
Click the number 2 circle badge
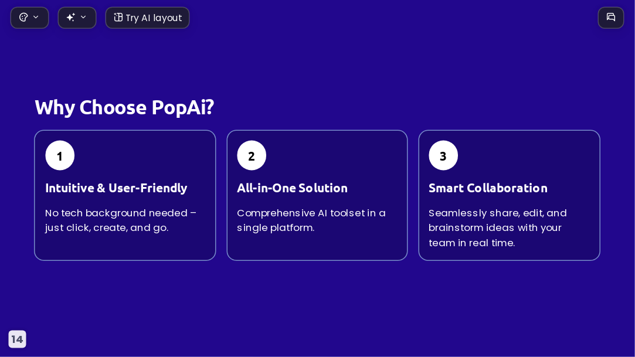[252, 155]
